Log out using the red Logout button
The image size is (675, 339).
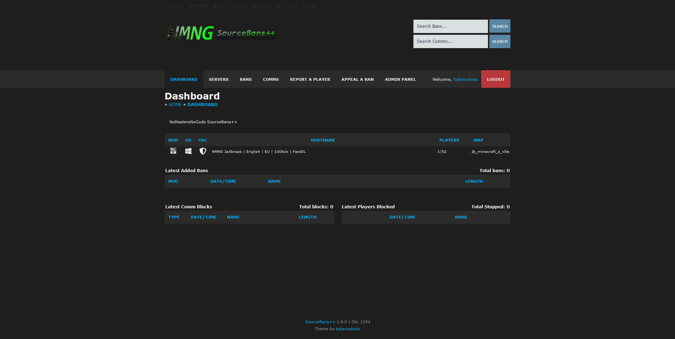(496, 79)
